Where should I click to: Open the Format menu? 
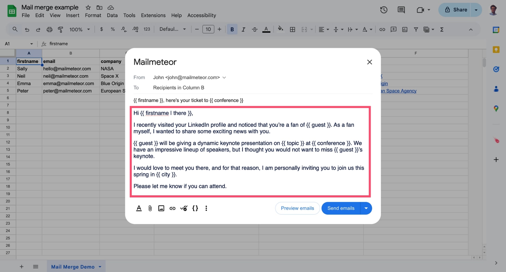point(93,15)
